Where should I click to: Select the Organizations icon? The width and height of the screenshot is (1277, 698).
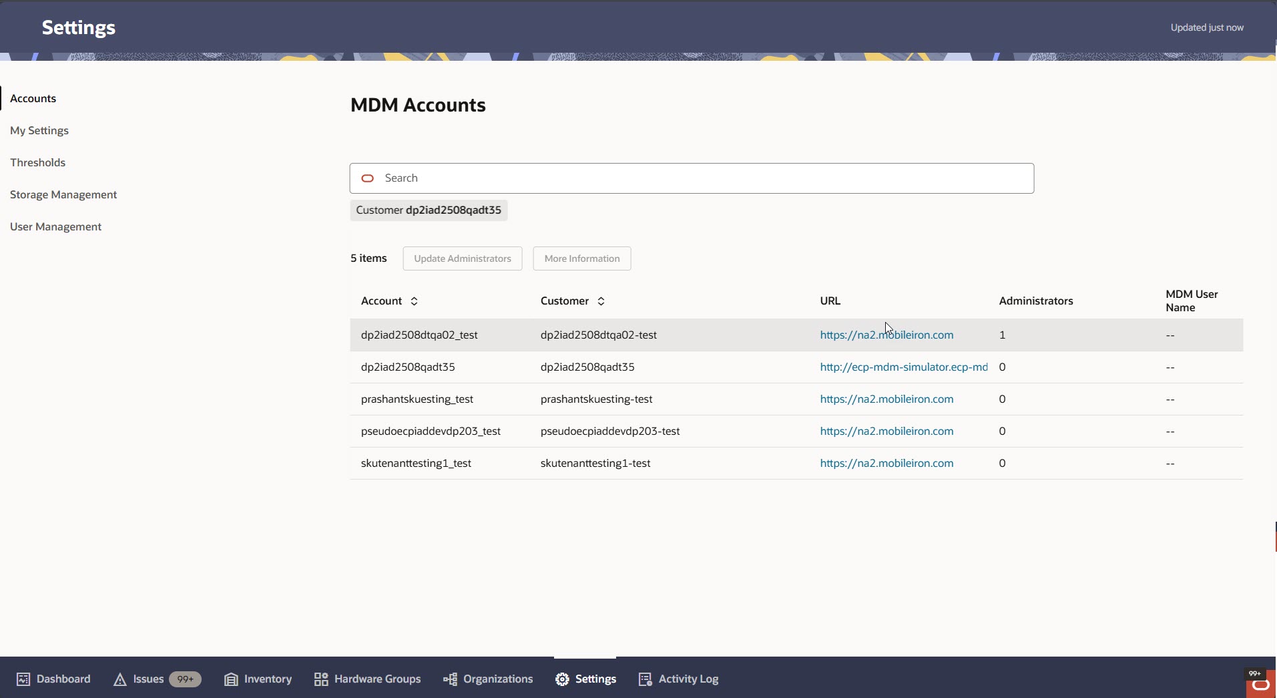coord(450,679)
